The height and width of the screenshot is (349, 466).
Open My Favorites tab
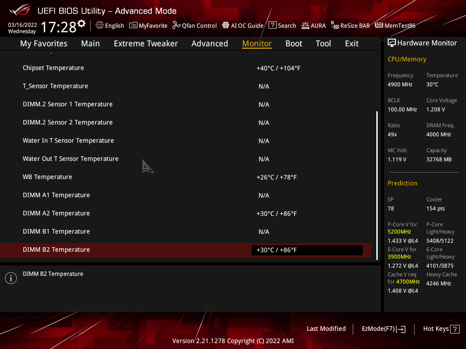click(x=44, y=43)
